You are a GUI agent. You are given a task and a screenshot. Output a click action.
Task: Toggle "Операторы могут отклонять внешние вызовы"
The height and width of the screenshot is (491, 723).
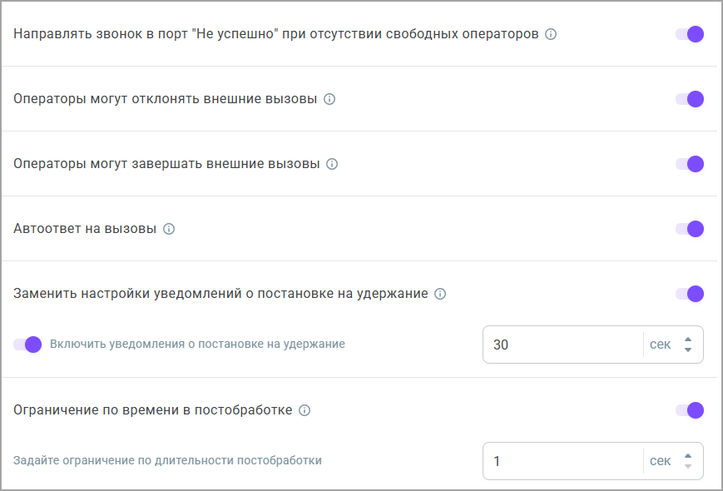pyautogui.click(x=688, y=99)
